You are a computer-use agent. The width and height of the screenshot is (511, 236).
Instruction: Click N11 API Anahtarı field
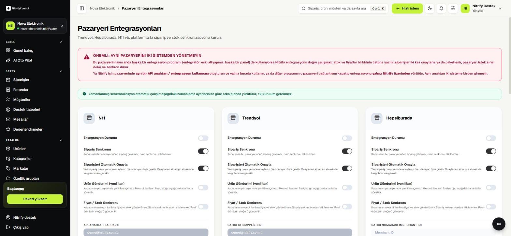coord(146,232)
